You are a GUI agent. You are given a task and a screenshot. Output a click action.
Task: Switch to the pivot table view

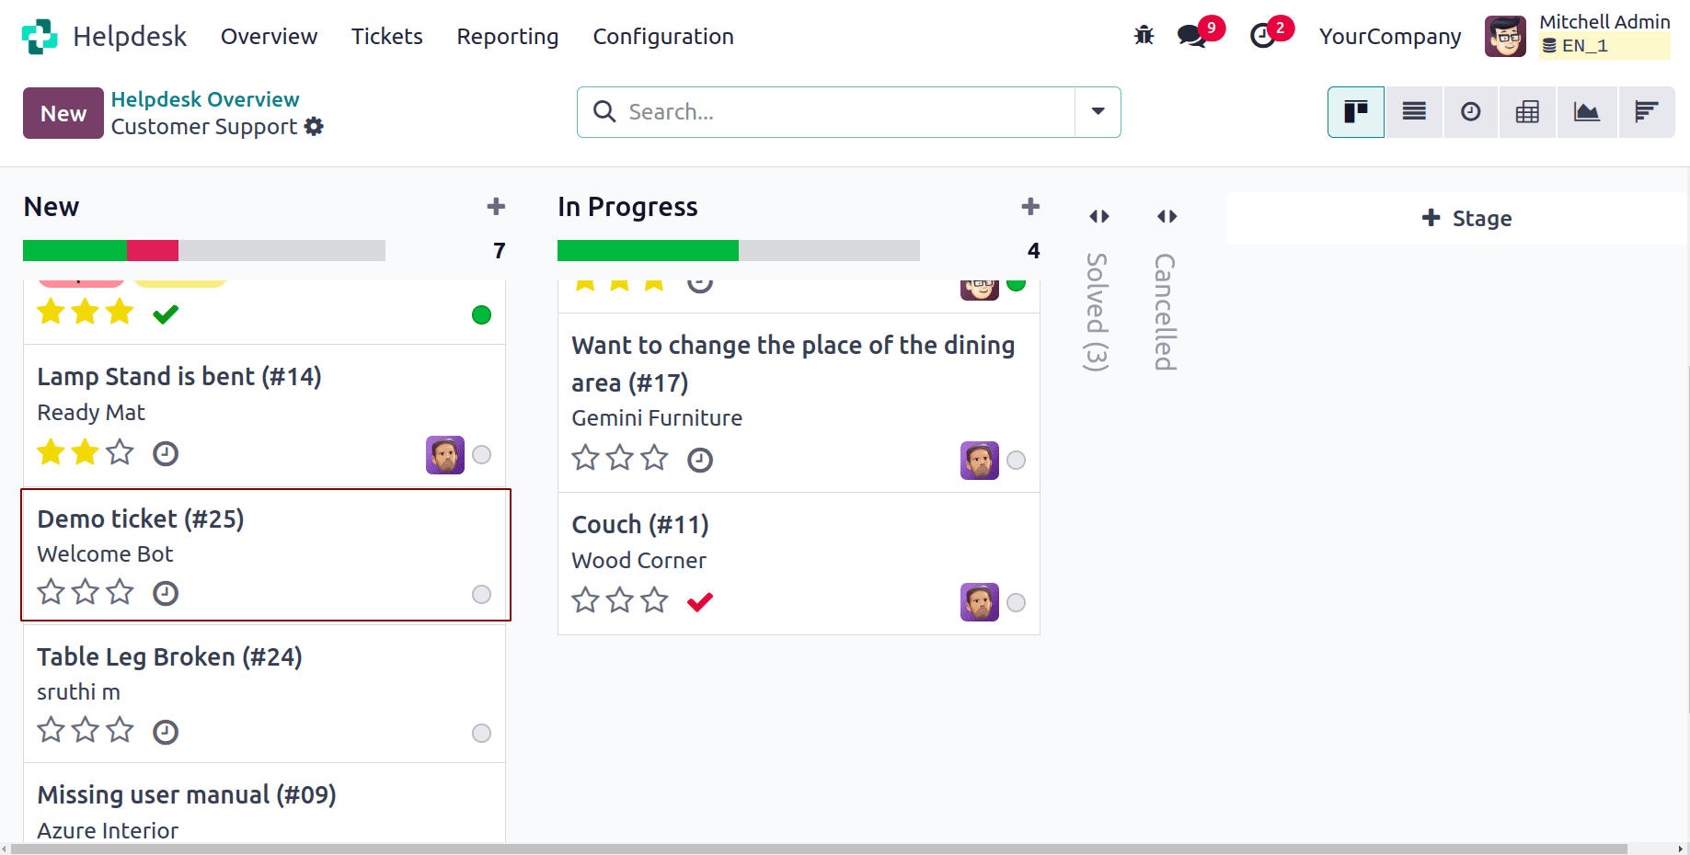click(1527, 111)
